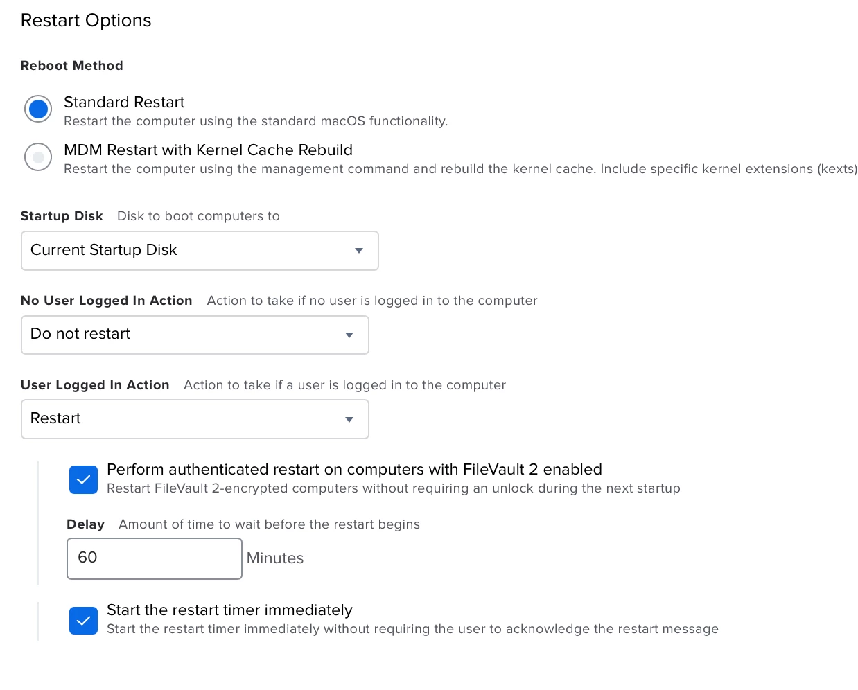Click the Delay minutes input field
Screen dimensions: 858x690
pos(154,558)
